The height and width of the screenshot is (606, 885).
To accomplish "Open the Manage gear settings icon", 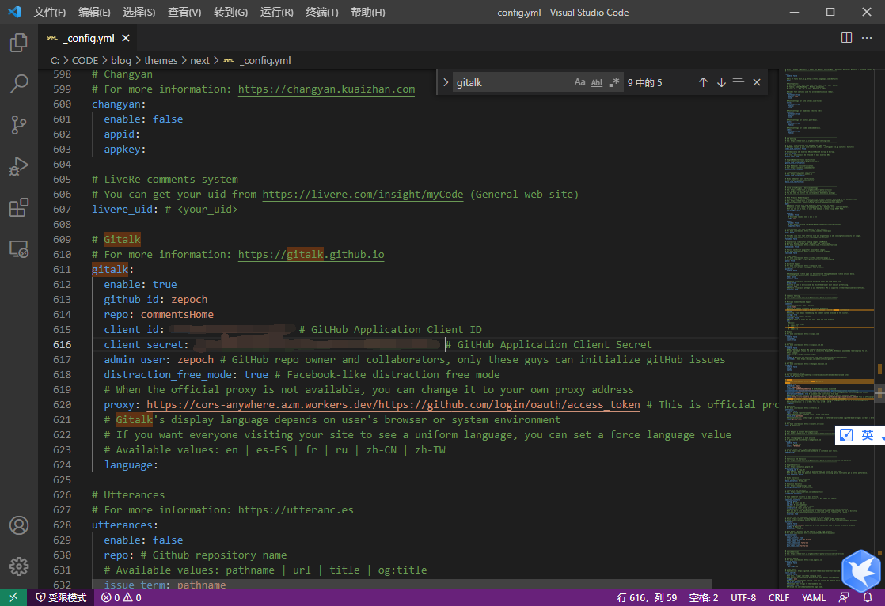I will coord(19,566).
